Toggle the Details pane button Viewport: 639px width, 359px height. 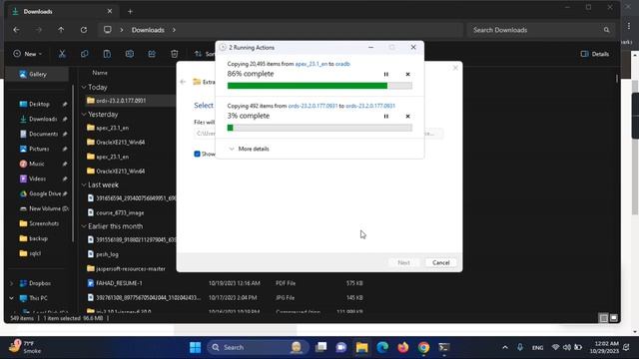point(595,54)
